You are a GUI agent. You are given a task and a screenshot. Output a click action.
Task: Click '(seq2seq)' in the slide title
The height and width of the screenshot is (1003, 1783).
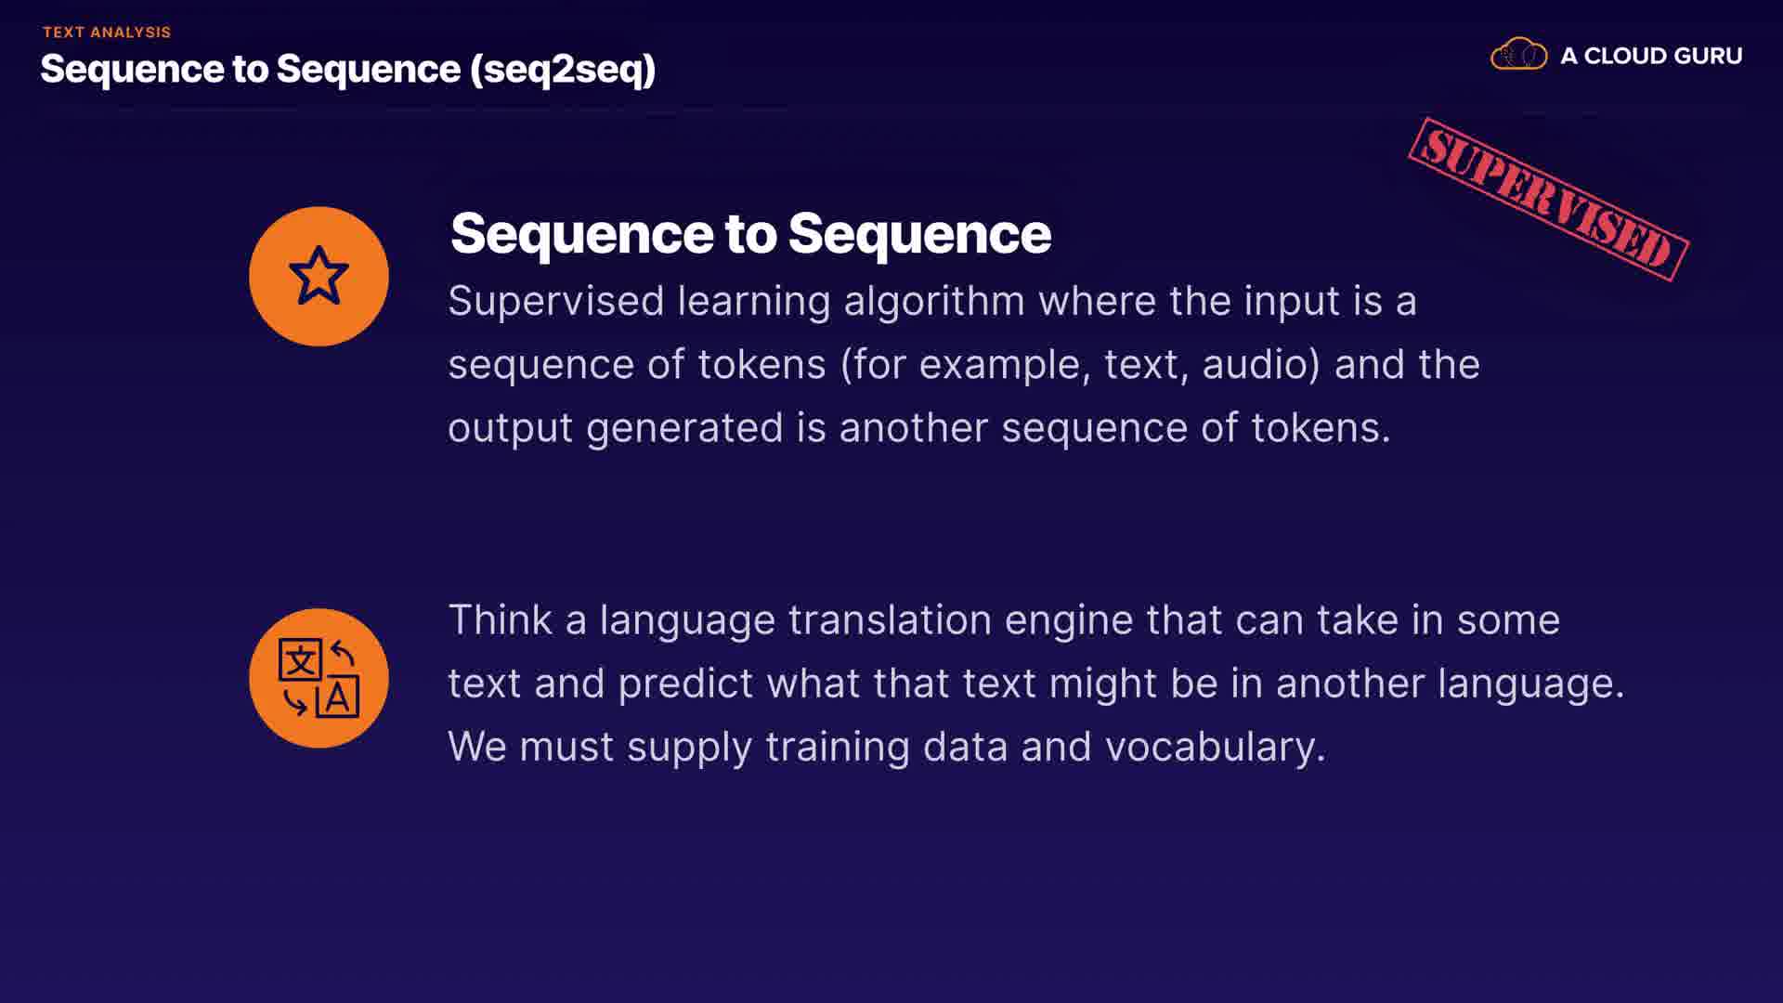563,69
